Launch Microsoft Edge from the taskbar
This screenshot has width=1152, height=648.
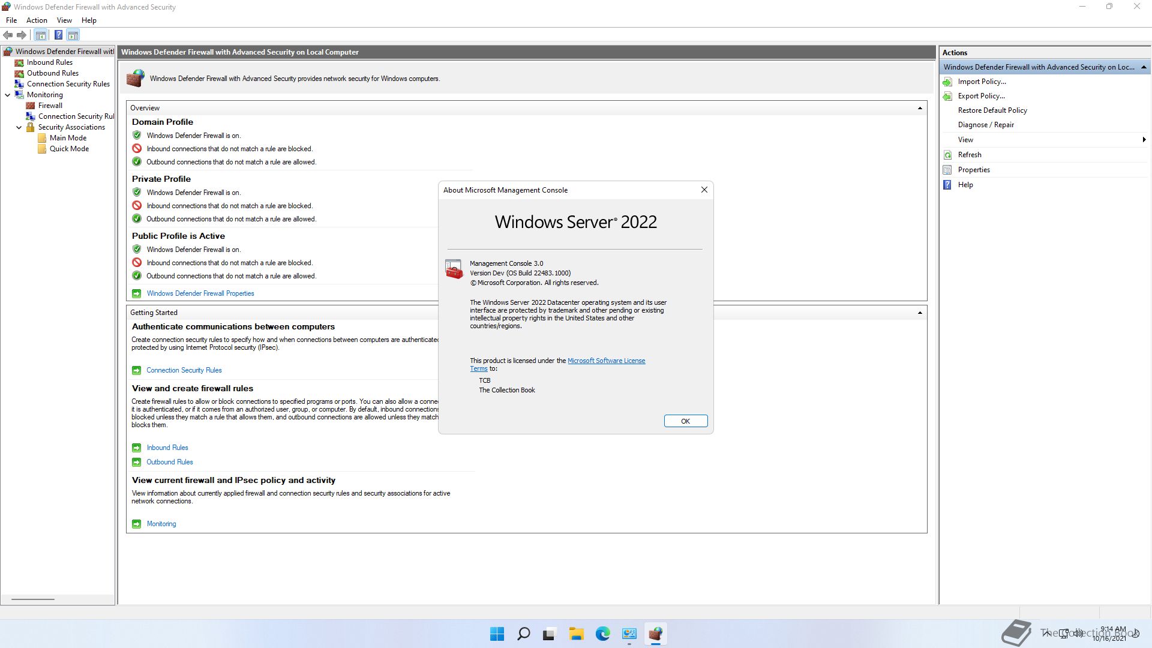[602, 634]
